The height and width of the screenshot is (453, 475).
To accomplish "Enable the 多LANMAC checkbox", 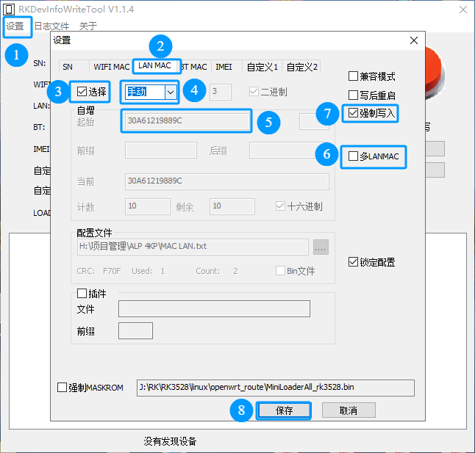I will click(x=353, y=156).
